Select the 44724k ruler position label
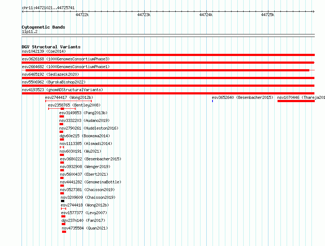The width and height of the screenshot is (325, 246). [206, 15]
